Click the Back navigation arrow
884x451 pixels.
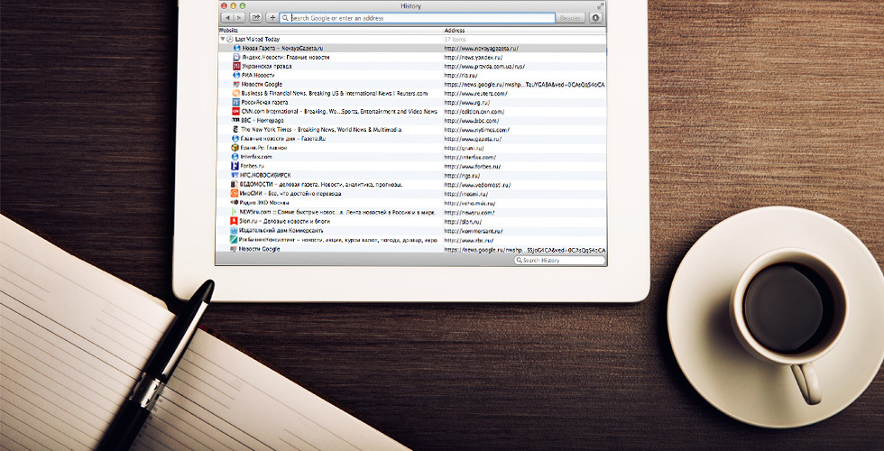point(227,18)
